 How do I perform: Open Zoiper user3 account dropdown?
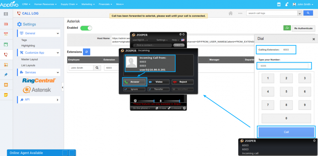point(140,40)
